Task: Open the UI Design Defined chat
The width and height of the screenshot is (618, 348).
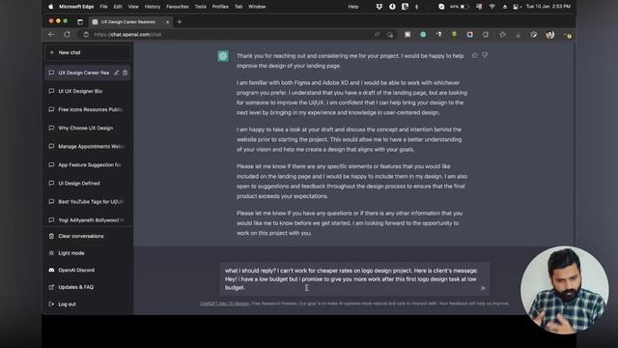Action: [88, 183]
